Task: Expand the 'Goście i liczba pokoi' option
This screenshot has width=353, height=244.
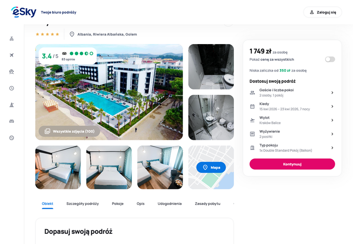Action: (292, 93)
